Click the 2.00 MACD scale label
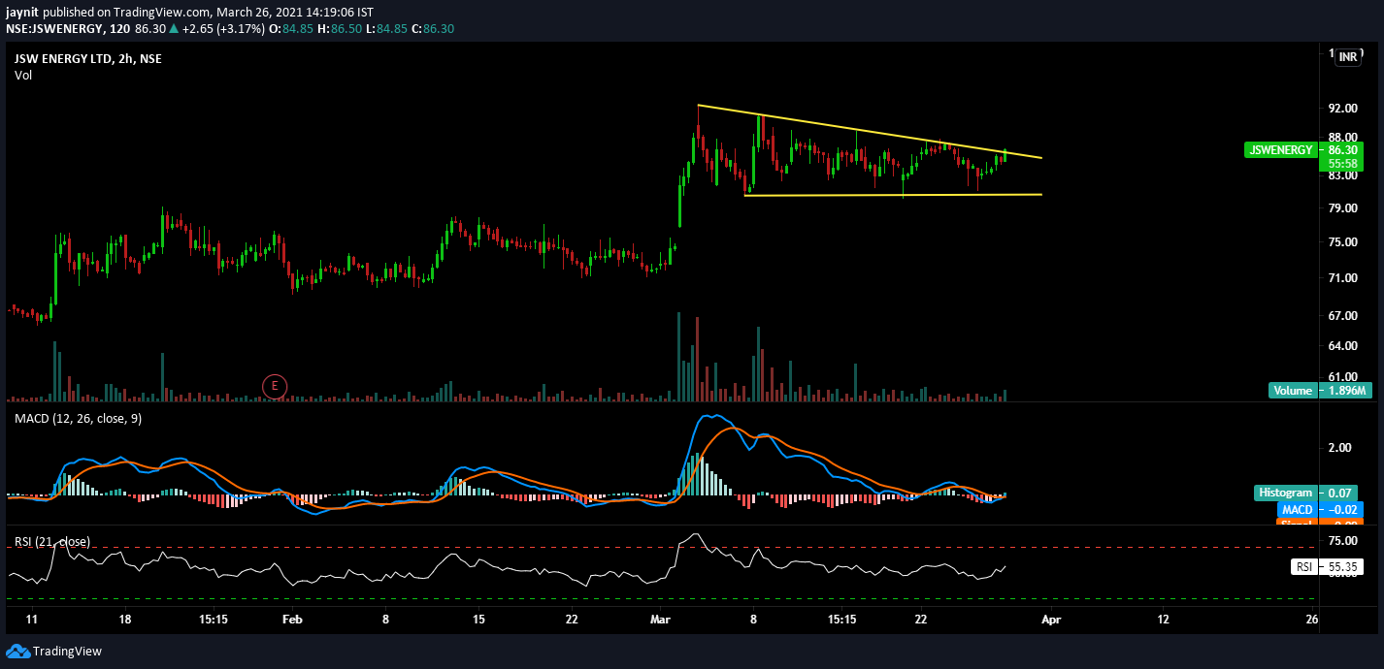 1339,448
